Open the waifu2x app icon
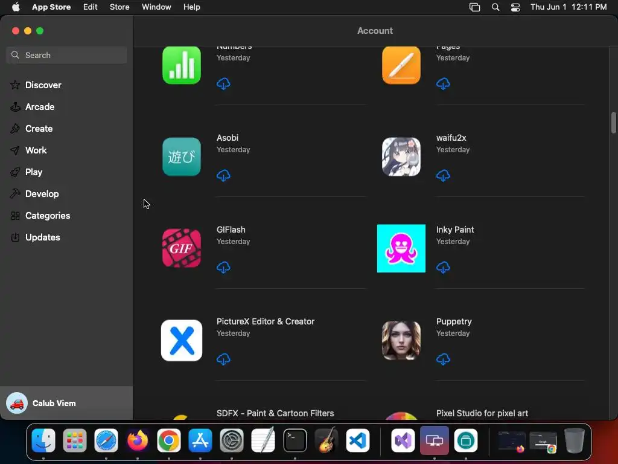This screenshot has height=464, width=618. coord(401,156)
